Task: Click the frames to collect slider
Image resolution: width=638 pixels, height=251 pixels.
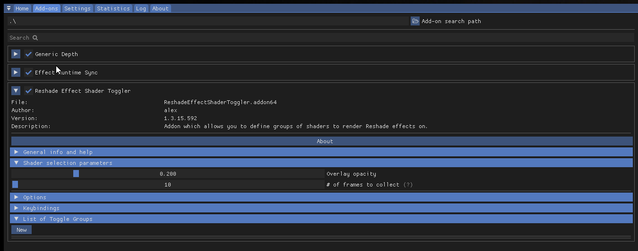Action: pos(168,185)
